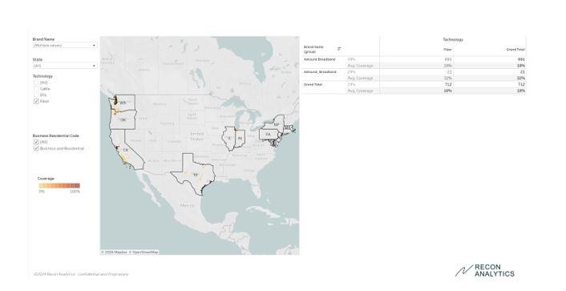Click the Washington state region on the map
This screenshot has height=291, width=566.
[124, 103]
